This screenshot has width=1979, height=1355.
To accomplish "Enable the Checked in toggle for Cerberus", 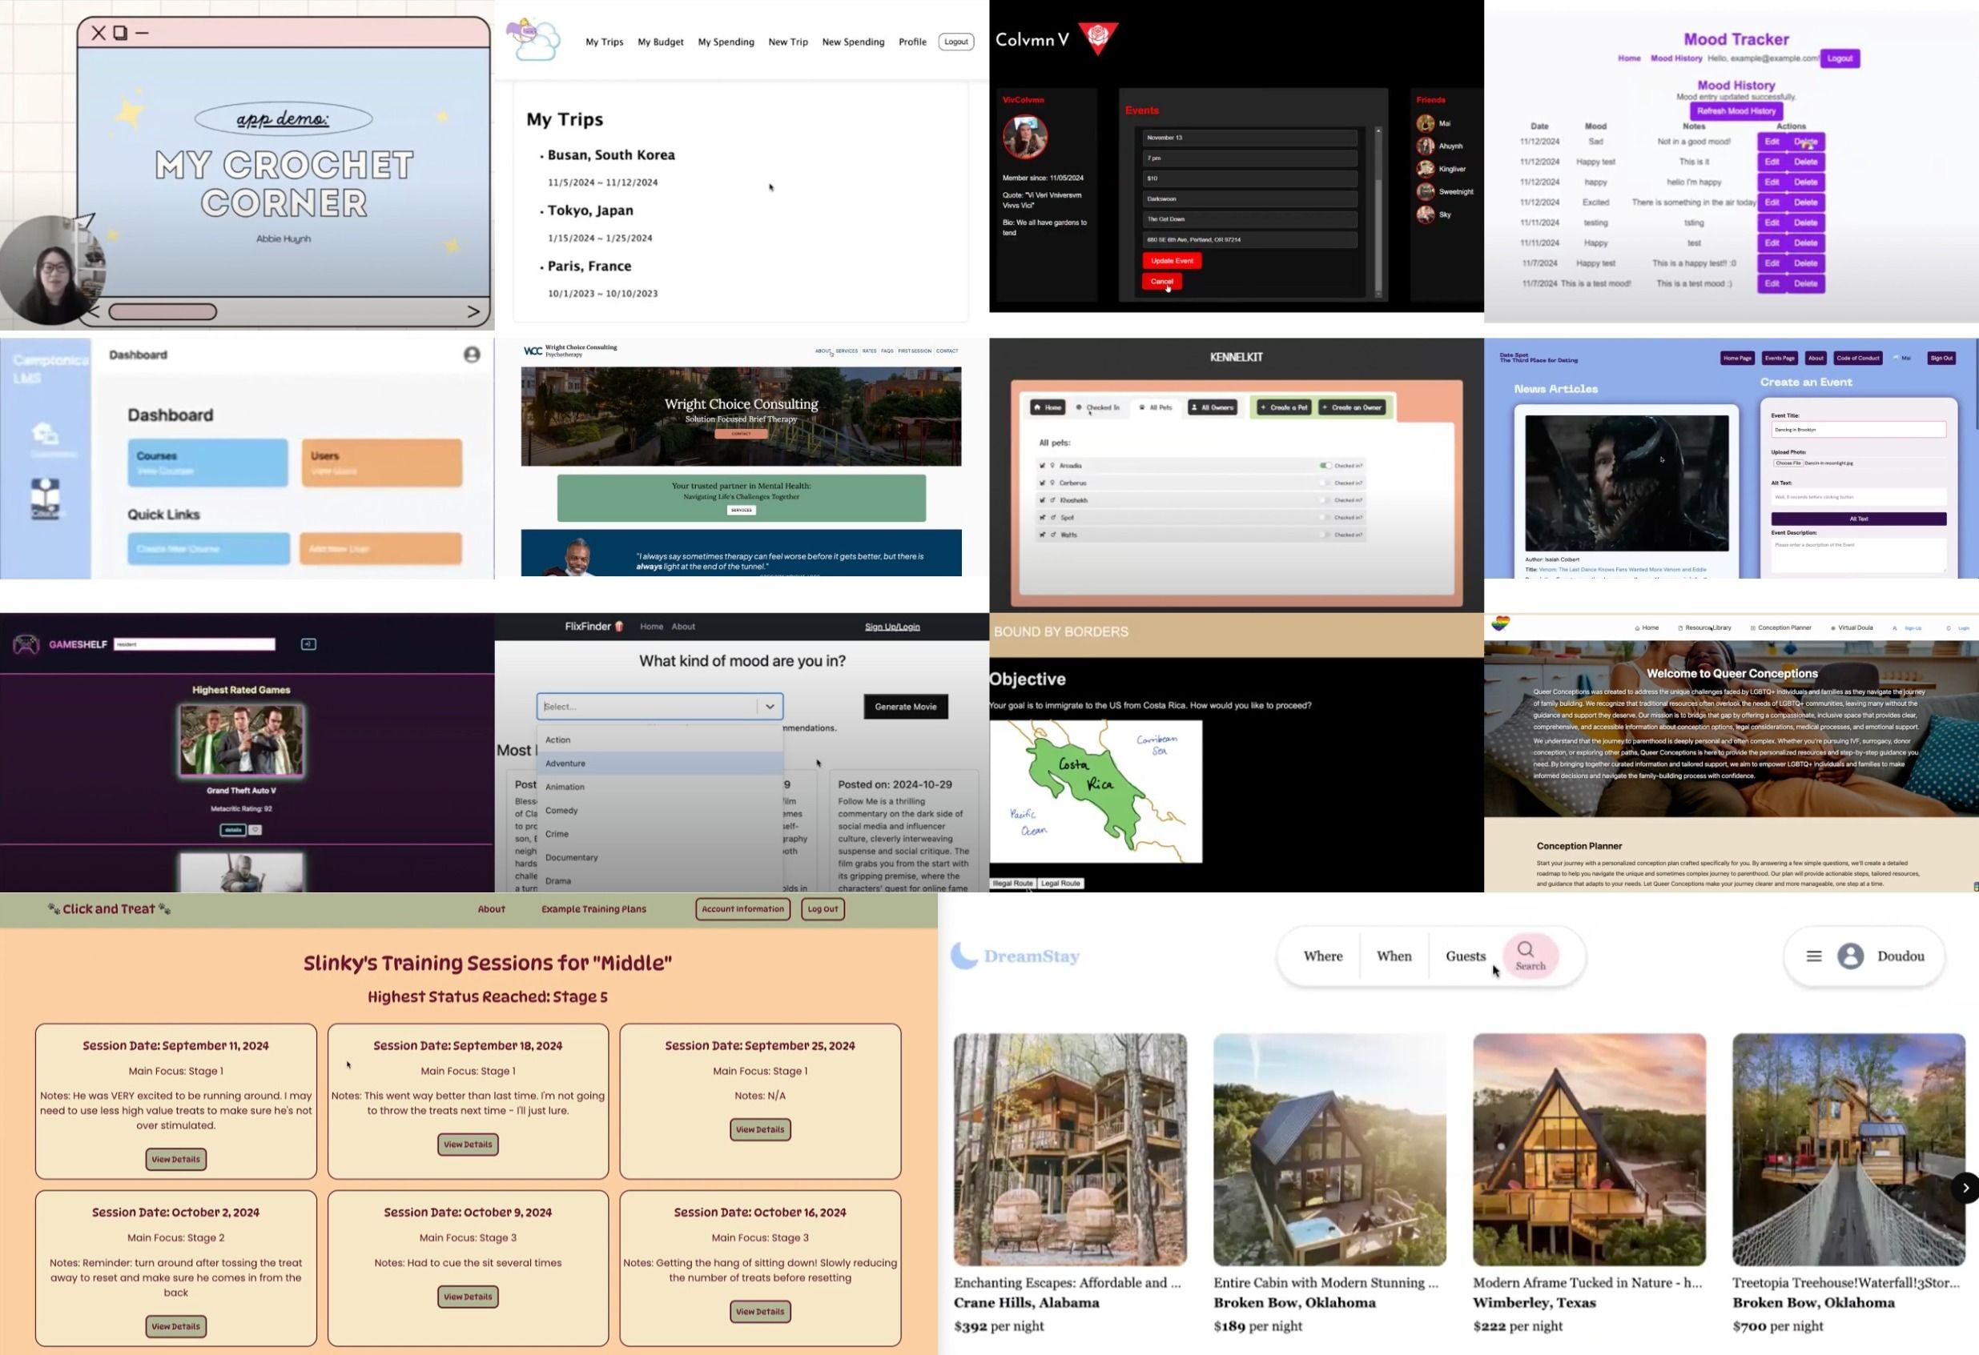I will [1325, 483].
